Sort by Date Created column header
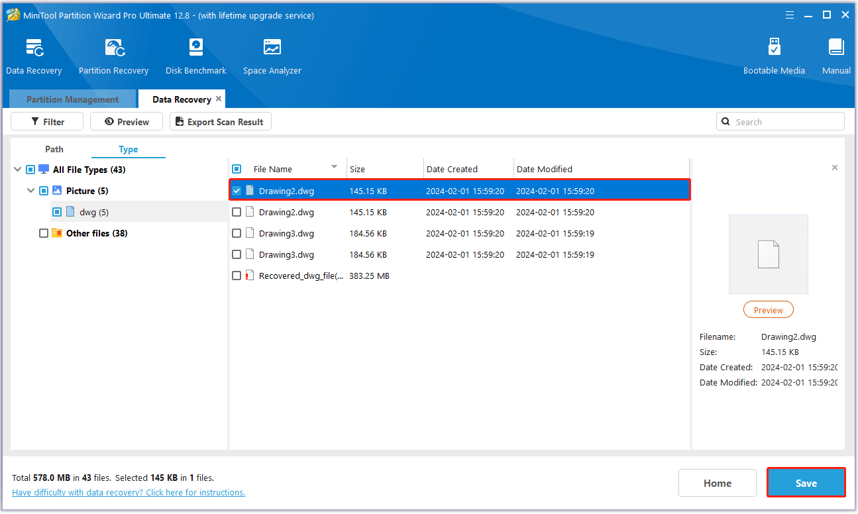This screenshot has height=514, width=858. 468,169
